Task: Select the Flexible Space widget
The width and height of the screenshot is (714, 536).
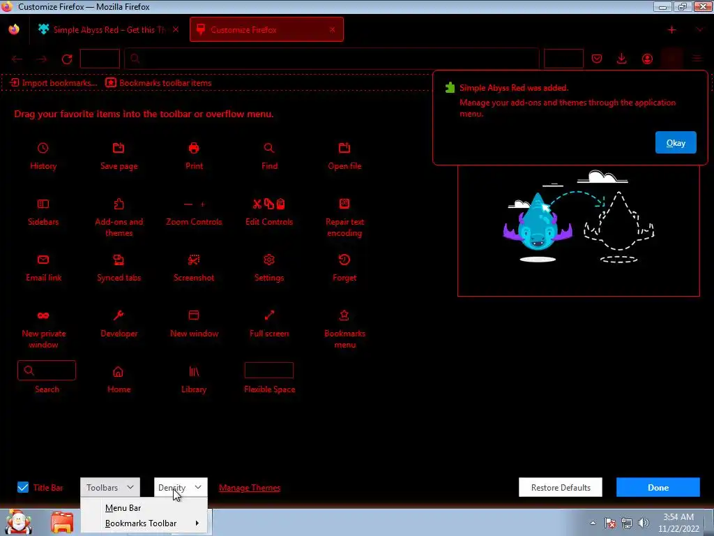Action: 268,370
